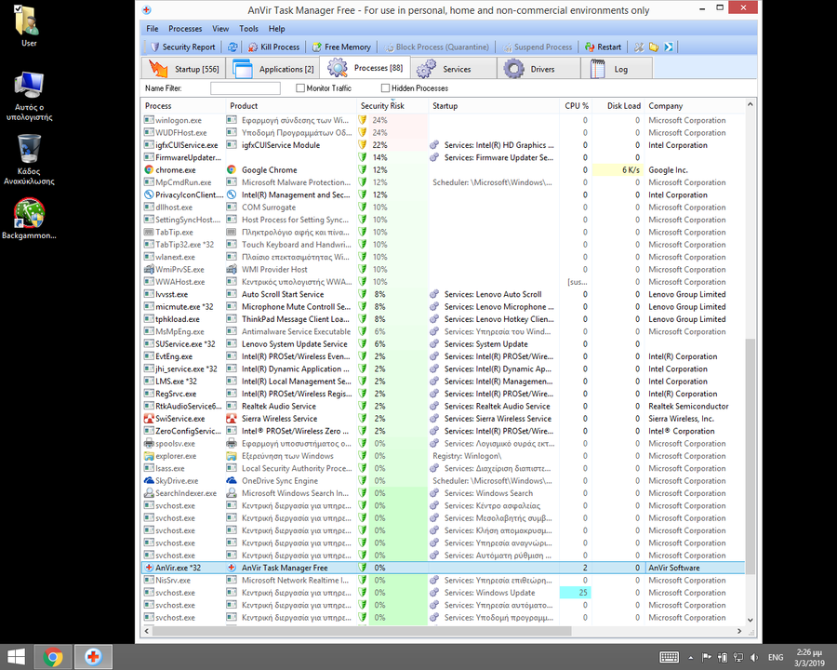Image resolution: width=837 pixels, height=670 pixels.
Task: Open the File menu
Action: click(x=153, y=29)
